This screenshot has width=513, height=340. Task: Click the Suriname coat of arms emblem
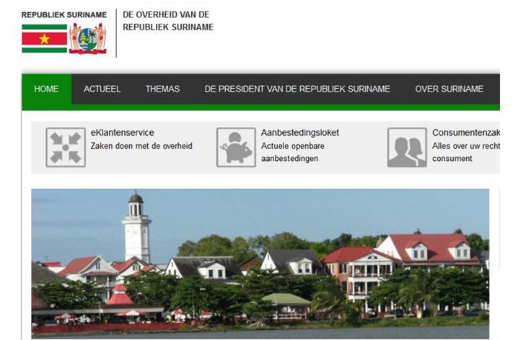pyautogui.click(x=88, y=38)
